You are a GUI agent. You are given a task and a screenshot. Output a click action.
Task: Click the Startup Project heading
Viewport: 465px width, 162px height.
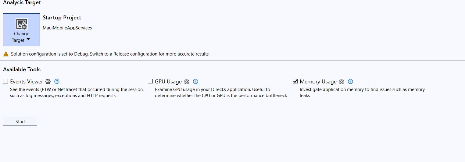coord(62,18)
